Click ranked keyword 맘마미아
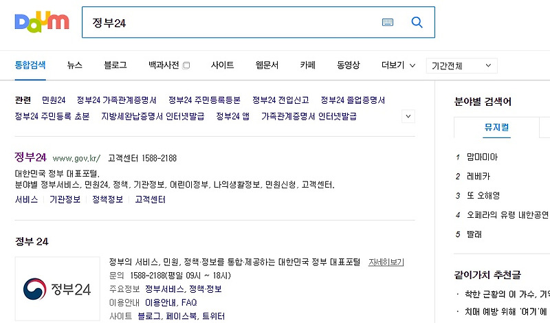 tap(483, 157)
